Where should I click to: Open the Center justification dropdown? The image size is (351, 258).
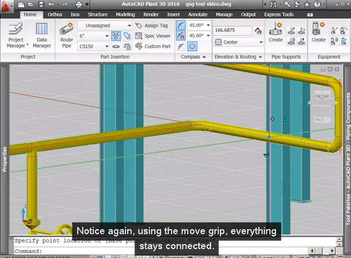point(238,42)
